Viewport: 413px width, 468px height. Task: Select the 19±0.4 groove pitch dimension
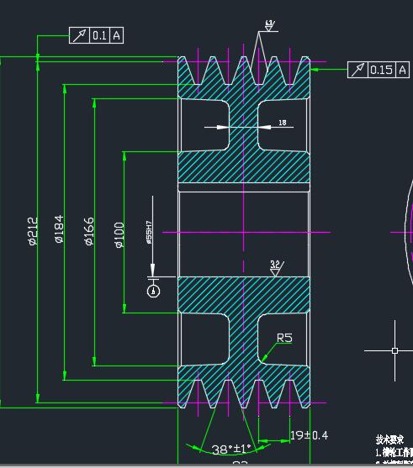coord(309,435)
